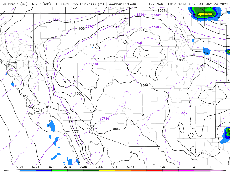Screen dimensions: 230x172
Task: Pick the orchid 3–4 legend swatch
Action: (x=202, y=171)
